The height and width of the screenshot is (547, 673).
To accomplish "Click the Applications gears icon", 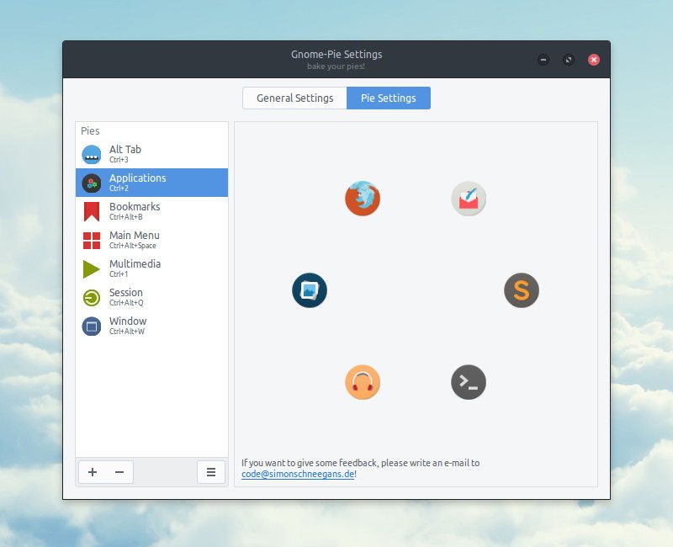I will click(x=92, y=183).
